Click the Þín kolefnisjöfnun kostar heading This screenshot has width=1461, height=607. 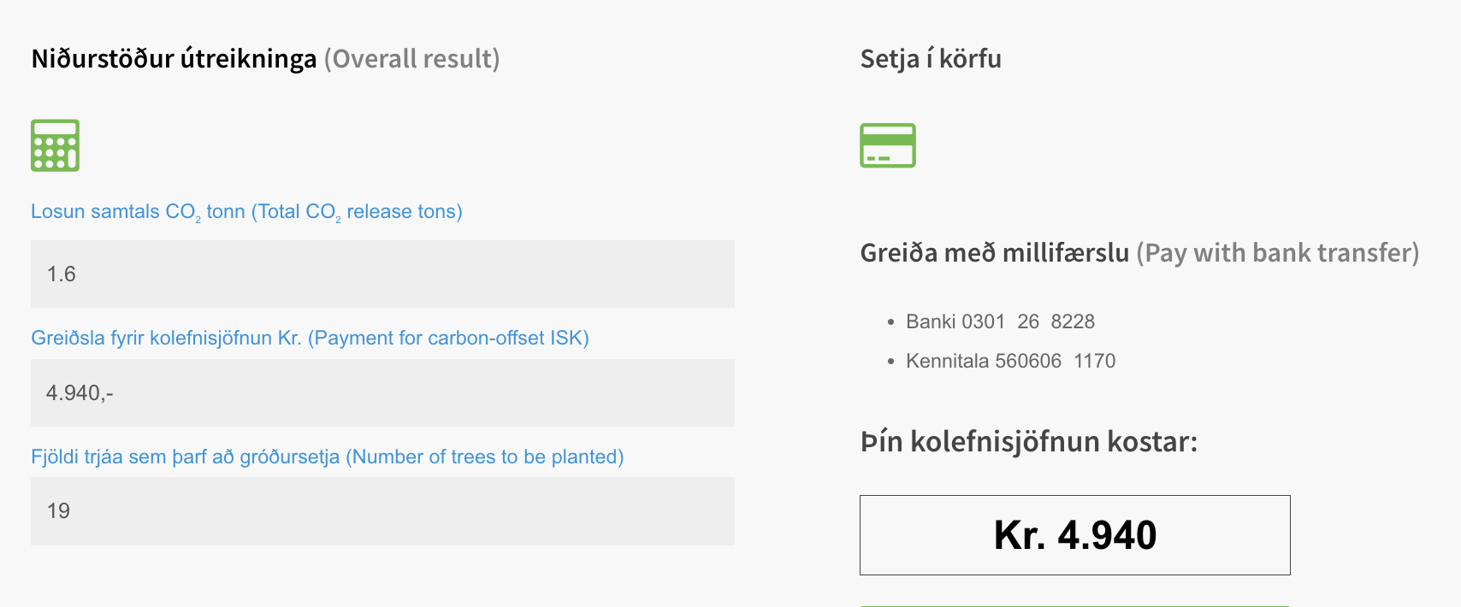pos(1029,442)
